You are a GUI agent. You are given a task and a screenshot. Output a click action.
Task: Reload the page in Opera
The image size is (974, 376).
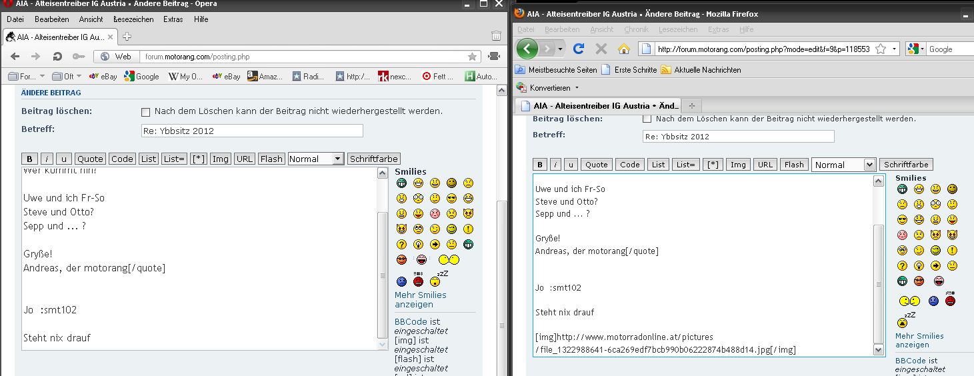[57, 56]
